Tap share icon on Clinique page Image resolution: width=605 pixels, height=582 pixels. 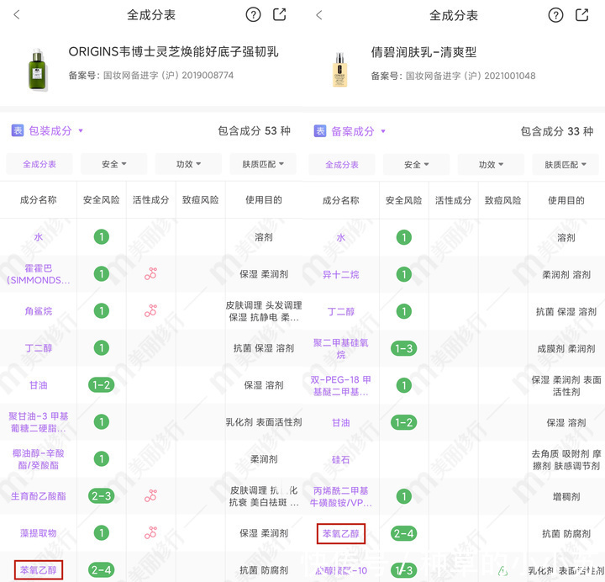[581, 15]
